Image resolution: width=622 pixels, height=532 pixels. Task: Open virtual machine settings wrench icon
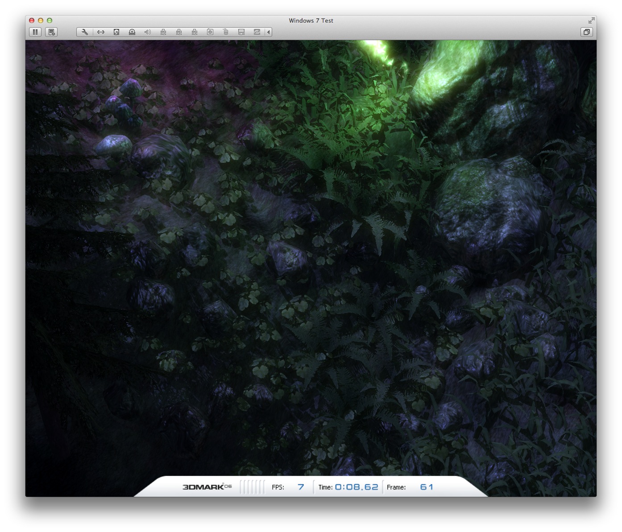(x=84, y=32)
